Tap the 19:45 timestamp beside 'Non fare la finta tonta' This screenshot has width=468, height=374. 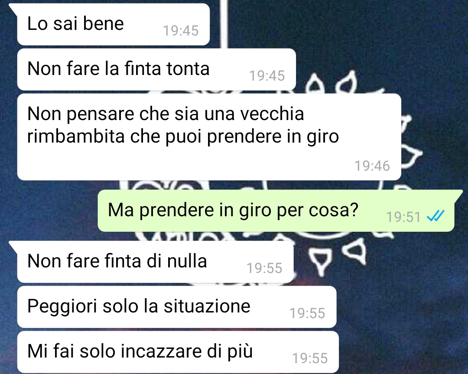pyautogui.click(x=267, y=76)
